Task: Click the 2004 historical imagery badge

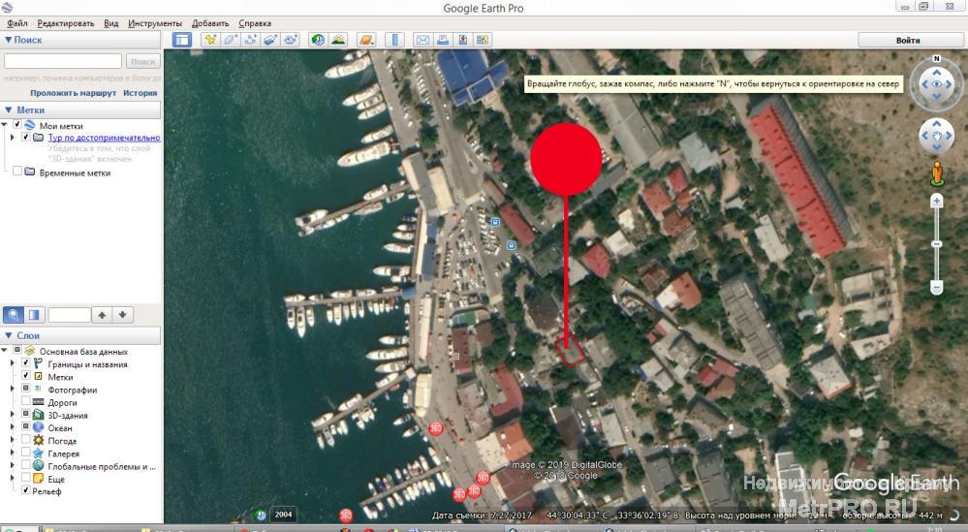Action: click(283, 515)
